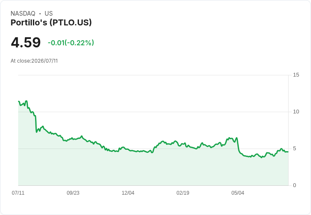The height and width of the screenshot is (215, 311).
Task: Click the US market label
Action: tap(49, 13)
